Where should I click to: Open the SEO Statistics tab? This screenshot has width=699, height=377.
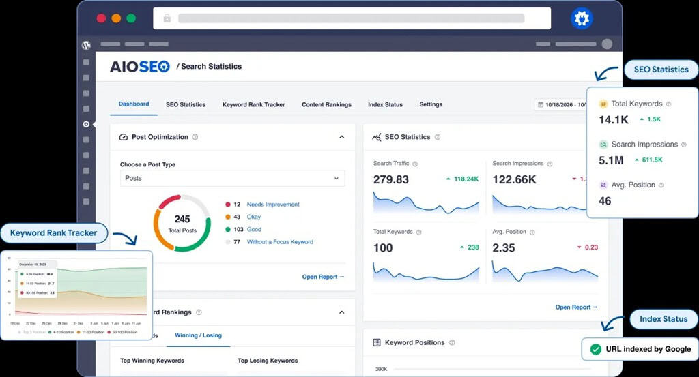[x=186, y=104]
